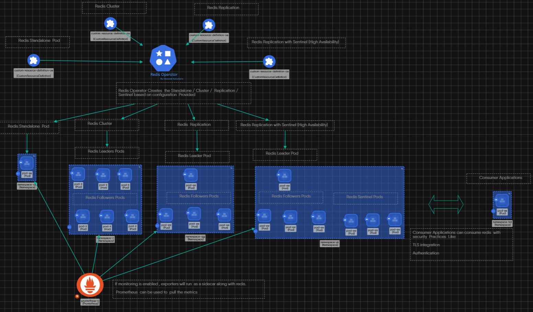The width and height of the screenshot is (533, 312).
Task: Select the Prometheus flame icon
Action: (x=90, y=285)
